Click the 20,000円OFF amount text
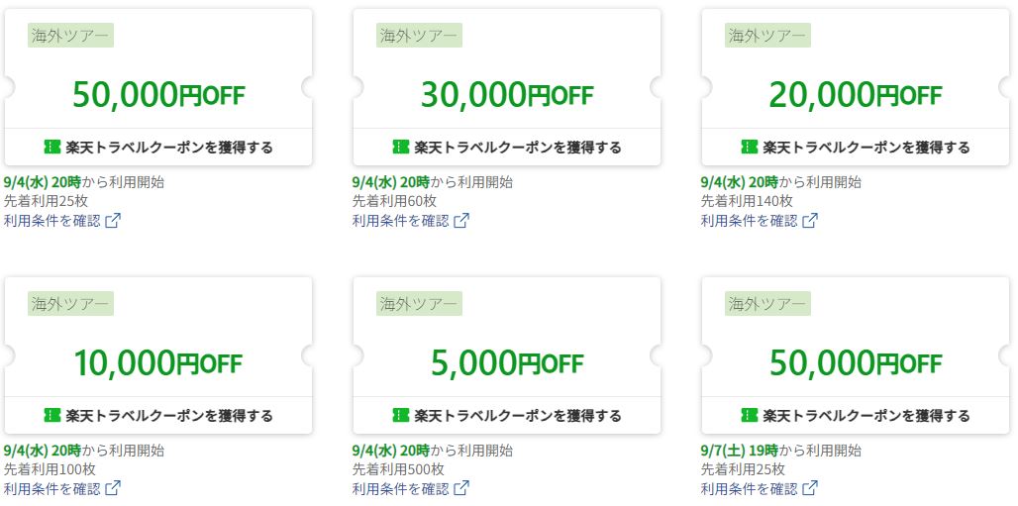 855,95
